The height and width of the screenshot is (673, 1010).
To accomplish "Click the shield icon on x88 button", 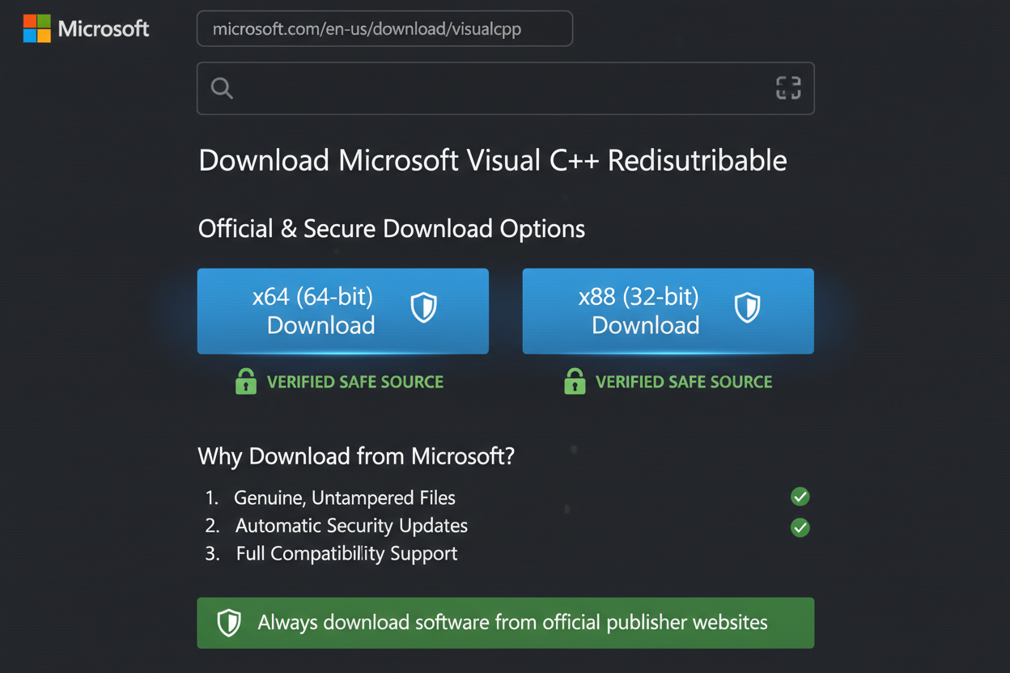I will [747, 308].
